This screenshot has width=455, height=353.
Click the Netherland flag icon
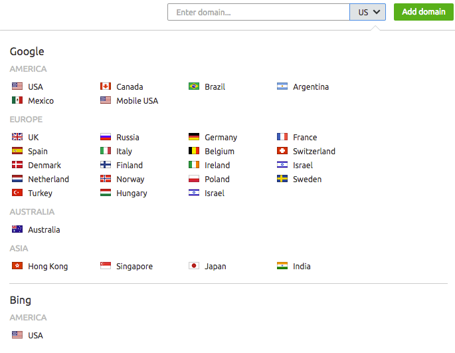pyautogui.click(x=17, y=179)
